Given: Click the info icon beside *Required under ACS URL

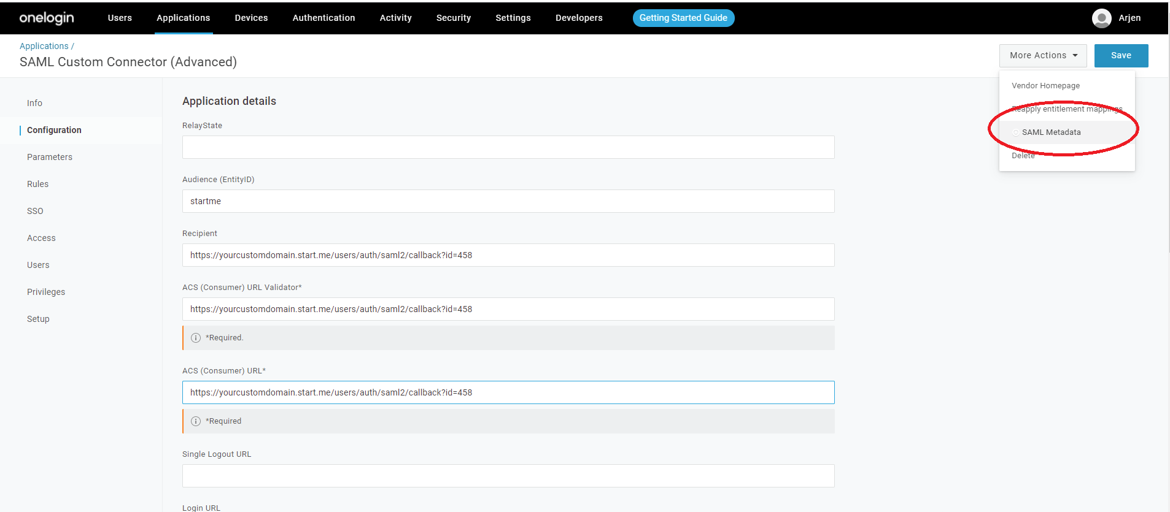Looking at the screenshot, I should [196, 421].
